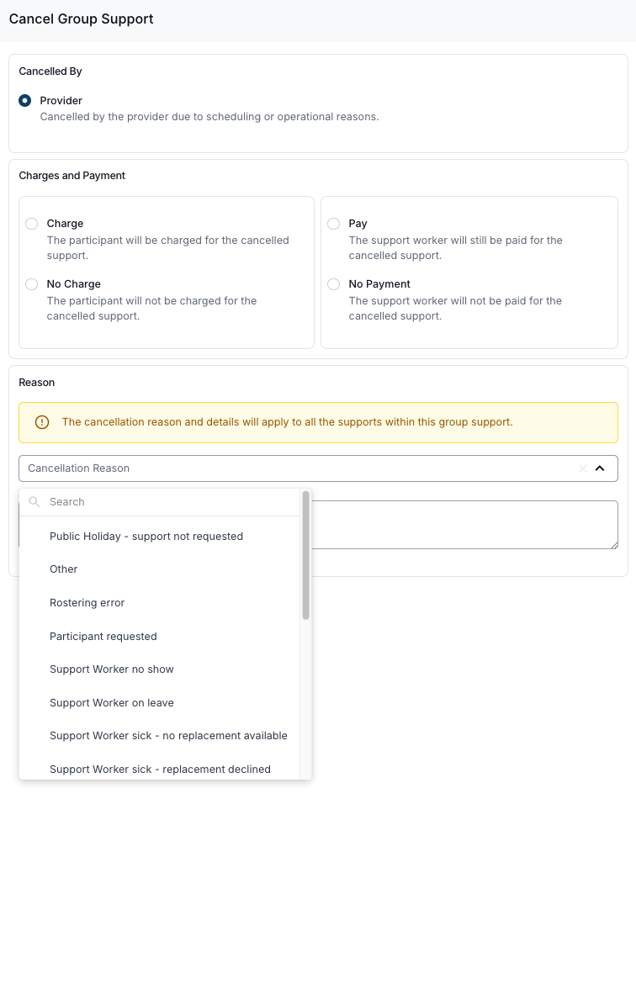Select Public Holiday - support not requested
The image size is (636, 984).
146,537
